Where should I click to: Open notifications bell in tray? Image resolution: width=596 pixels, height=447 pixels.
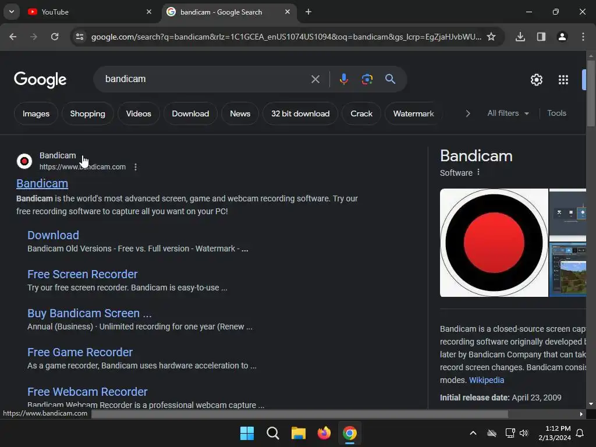coord(580,433)
